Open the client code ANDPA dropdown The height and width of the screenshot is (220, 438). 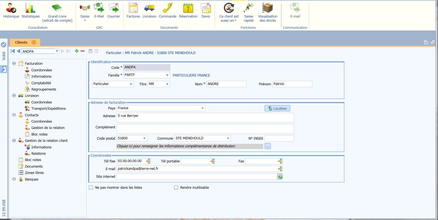pos(57,51)
